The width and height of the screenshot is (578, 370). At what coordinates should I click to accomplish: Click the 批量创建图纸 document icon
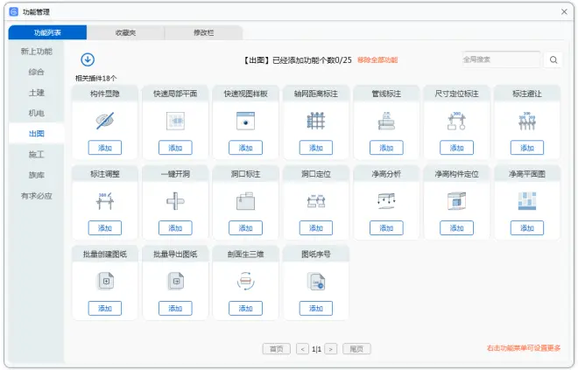(106, 282)
